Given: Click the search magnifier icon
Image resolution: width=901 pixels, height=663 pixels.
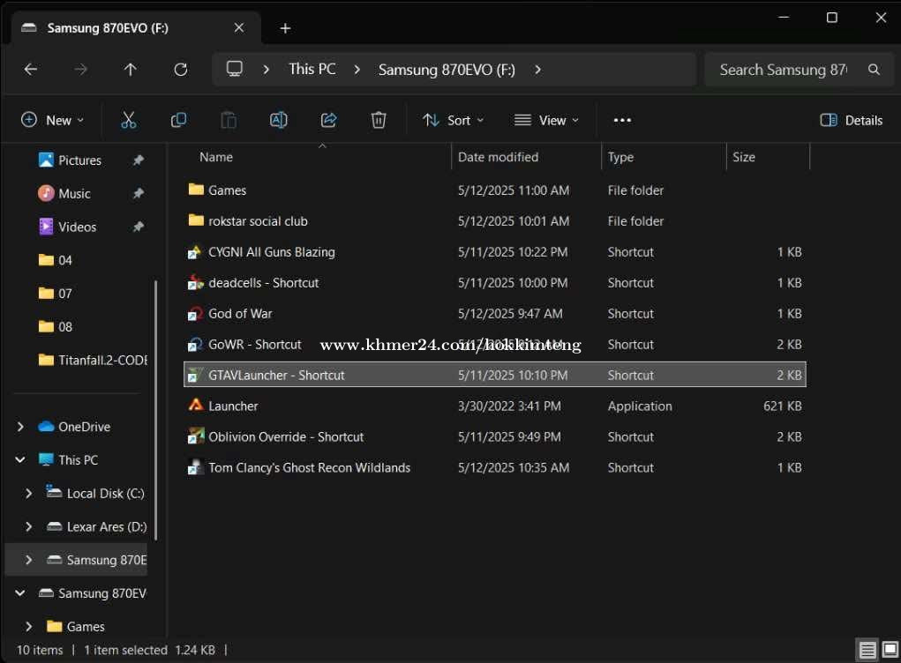Looking at the screenshot, I should pos(874,70).
